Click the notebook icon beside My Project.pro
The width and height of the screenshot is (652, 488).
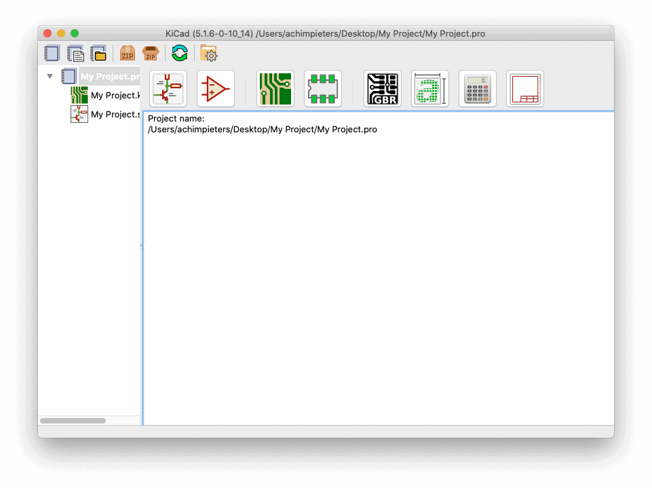pos(69,76)
